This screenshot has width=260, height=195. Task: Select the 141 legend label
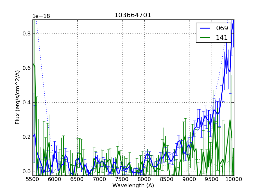(x=222, y=37)
